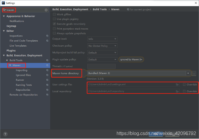Collapse the Maven tree node arrow
This screenshot has height=139, width=199.
pyautogui.click(x=10, y=65)
